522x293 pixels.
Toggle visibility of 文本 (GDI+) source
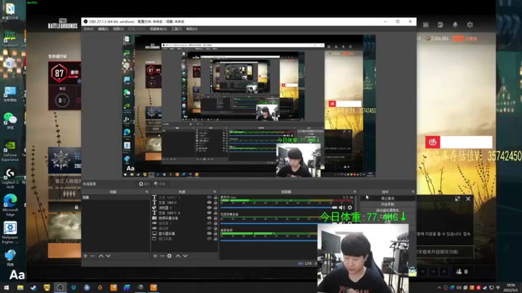(209, 202)
